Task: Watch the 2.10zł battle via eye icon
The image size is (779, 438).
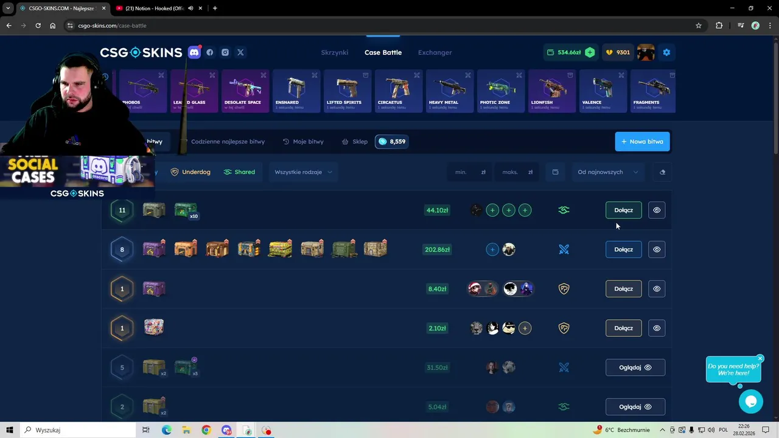Action: tap(657, 328)
